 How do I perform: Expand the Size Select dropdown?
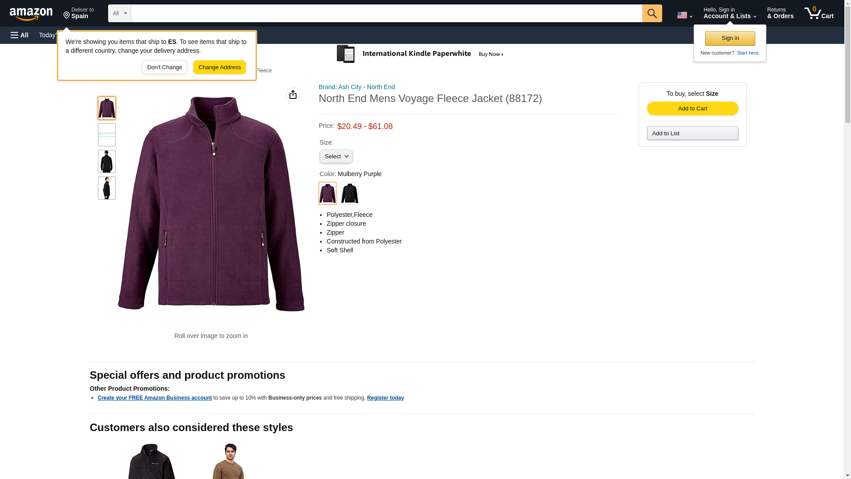[336, 157]
